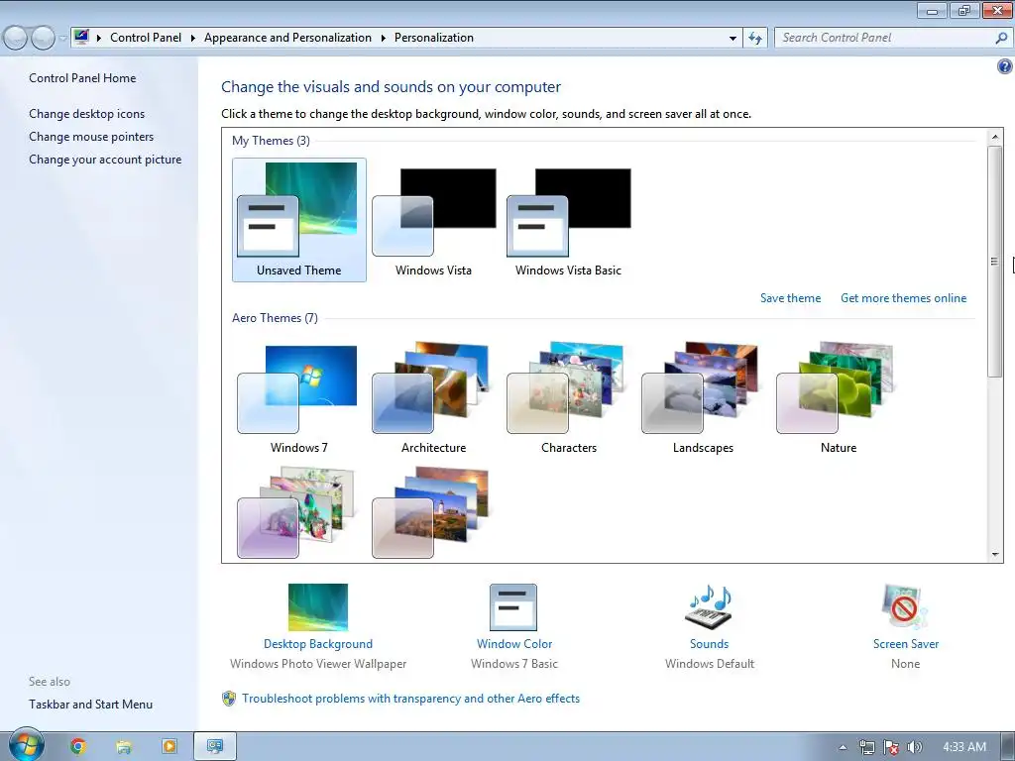Show hidden tray icons arrow

tap(843, 747)
